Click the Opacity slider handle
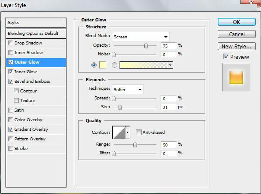 146,46
